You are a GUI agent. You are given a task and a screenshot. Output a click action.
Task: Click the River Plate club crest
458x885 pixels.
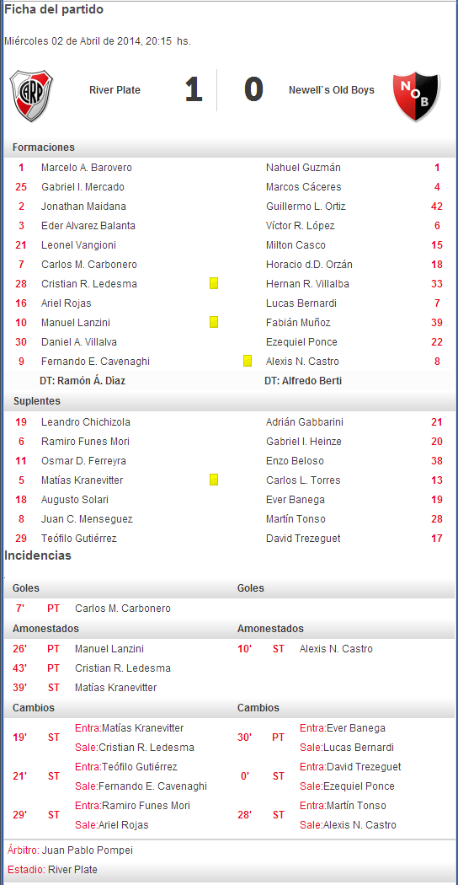point(32,95)
